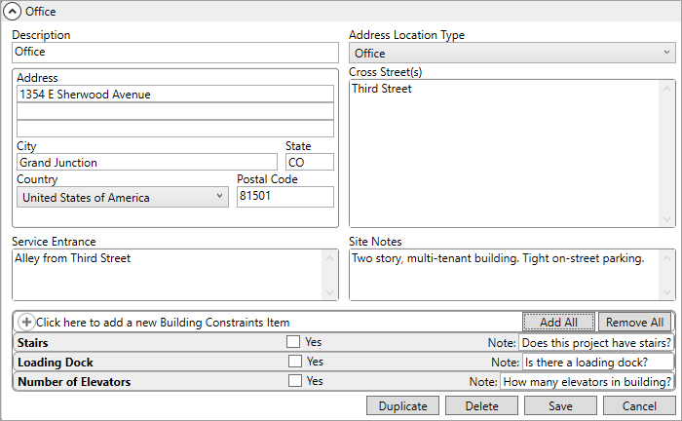Collapse the Office section chevron
The width and height of the screenshot is (682, 421).
click(12, 12)
